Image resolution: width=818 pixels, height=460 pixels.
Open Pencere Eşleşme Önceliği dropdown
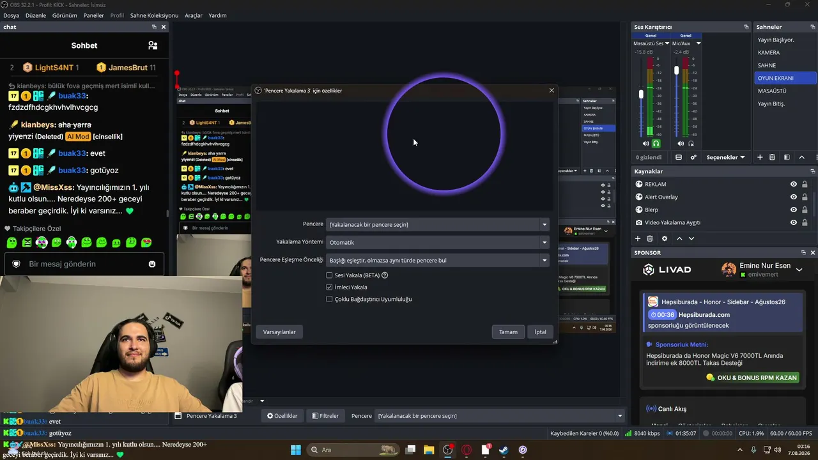coord(438,260)
